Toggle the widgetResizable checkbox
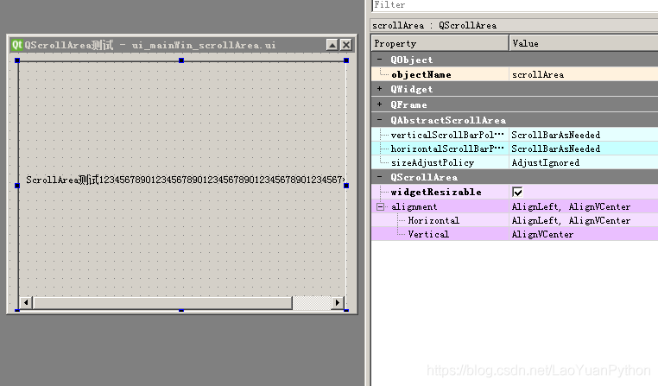Image resolution: width=658 pixels, height=386 pixels. (517, 193)
